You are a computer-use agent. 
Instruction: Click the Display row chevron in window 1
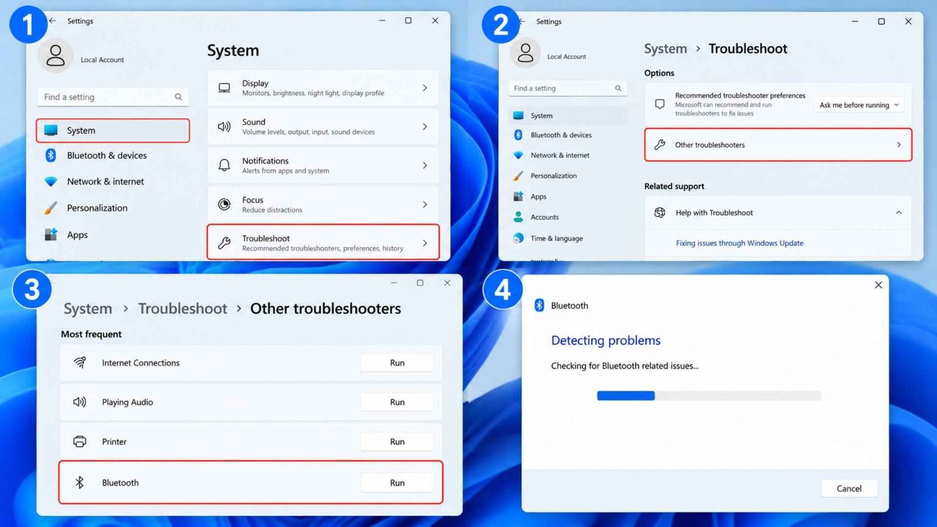point(425,88)
